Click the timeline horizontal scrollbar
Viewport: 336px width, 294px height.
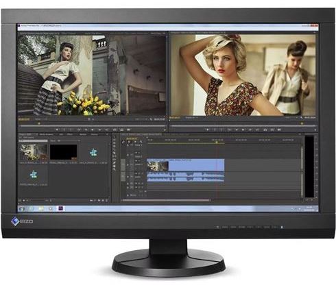pos(166,200)
